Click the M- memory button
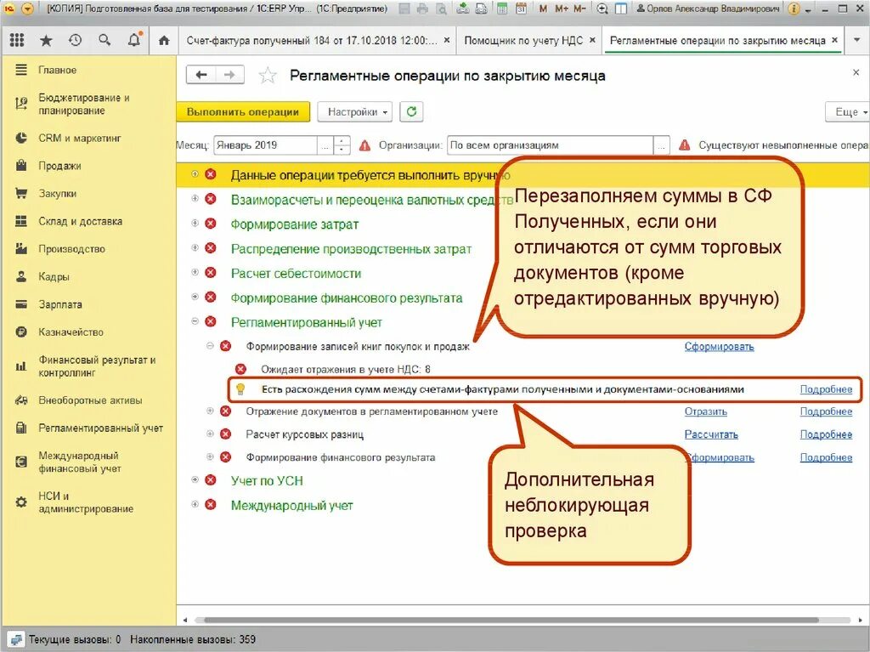Screen dimensions: 870x652 (579, 9)
